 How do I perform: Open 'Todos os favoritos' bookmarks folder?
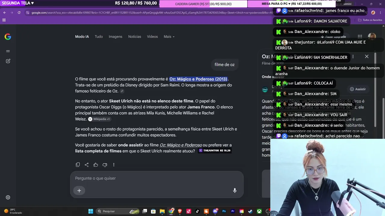point(370,20)
